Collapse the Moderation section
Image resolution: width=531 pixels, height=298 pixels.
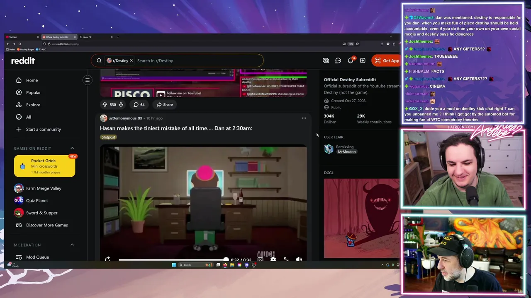[x=72, y=245]
